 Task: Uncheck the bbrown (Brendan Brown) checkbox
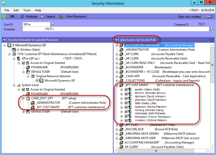[x=126, y=94]
